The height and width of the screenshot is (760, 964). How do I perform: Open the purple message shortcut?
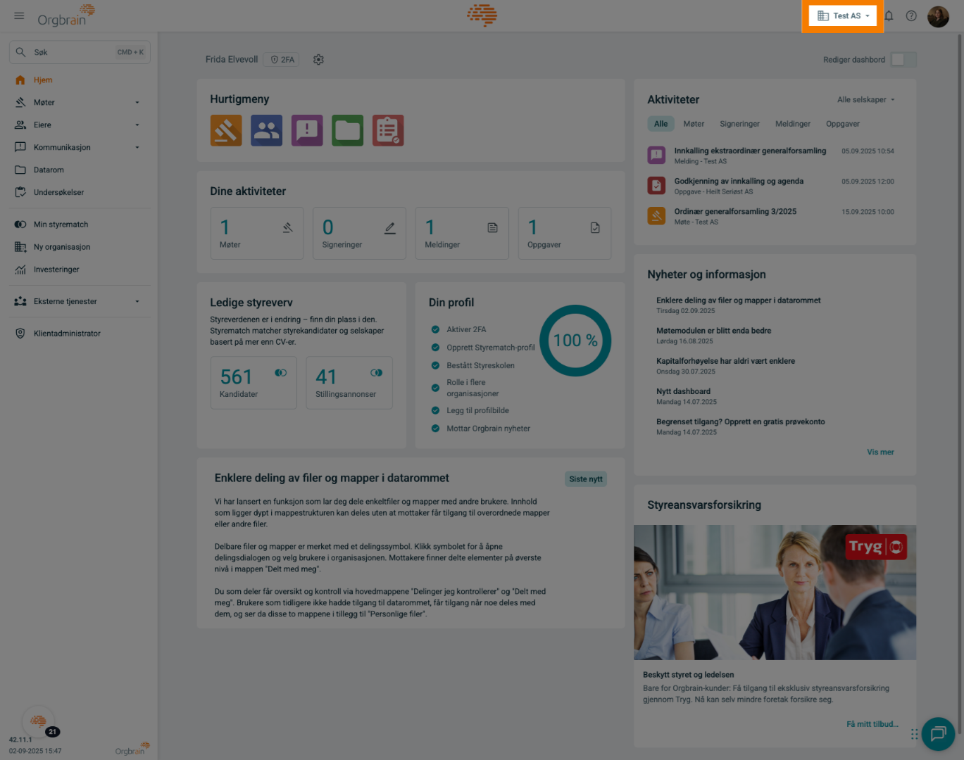pos(307,130)
